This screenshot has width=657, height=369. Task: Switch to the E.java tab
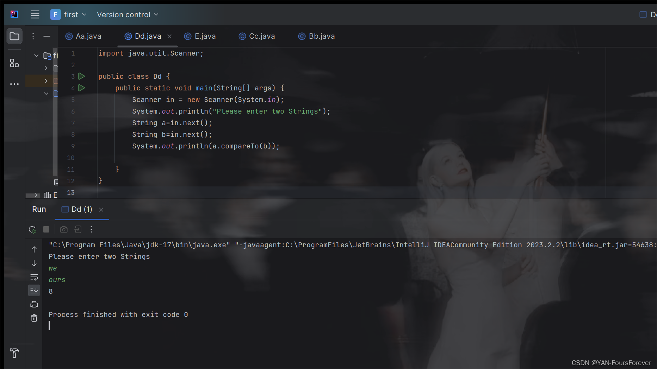tap(205, 36)
